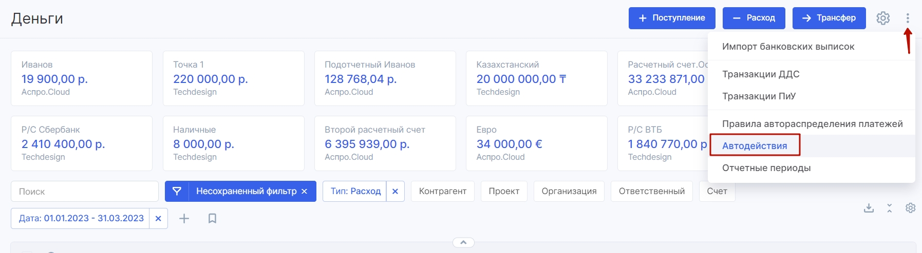The height and width of the screenshot is (253, 922).
Task: Click the bookmark save filter icon
Action: point(212,219)
